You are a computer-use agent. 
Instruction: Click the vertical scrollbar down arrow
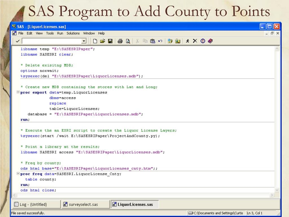pyautogui.click(x=277, y=190)
